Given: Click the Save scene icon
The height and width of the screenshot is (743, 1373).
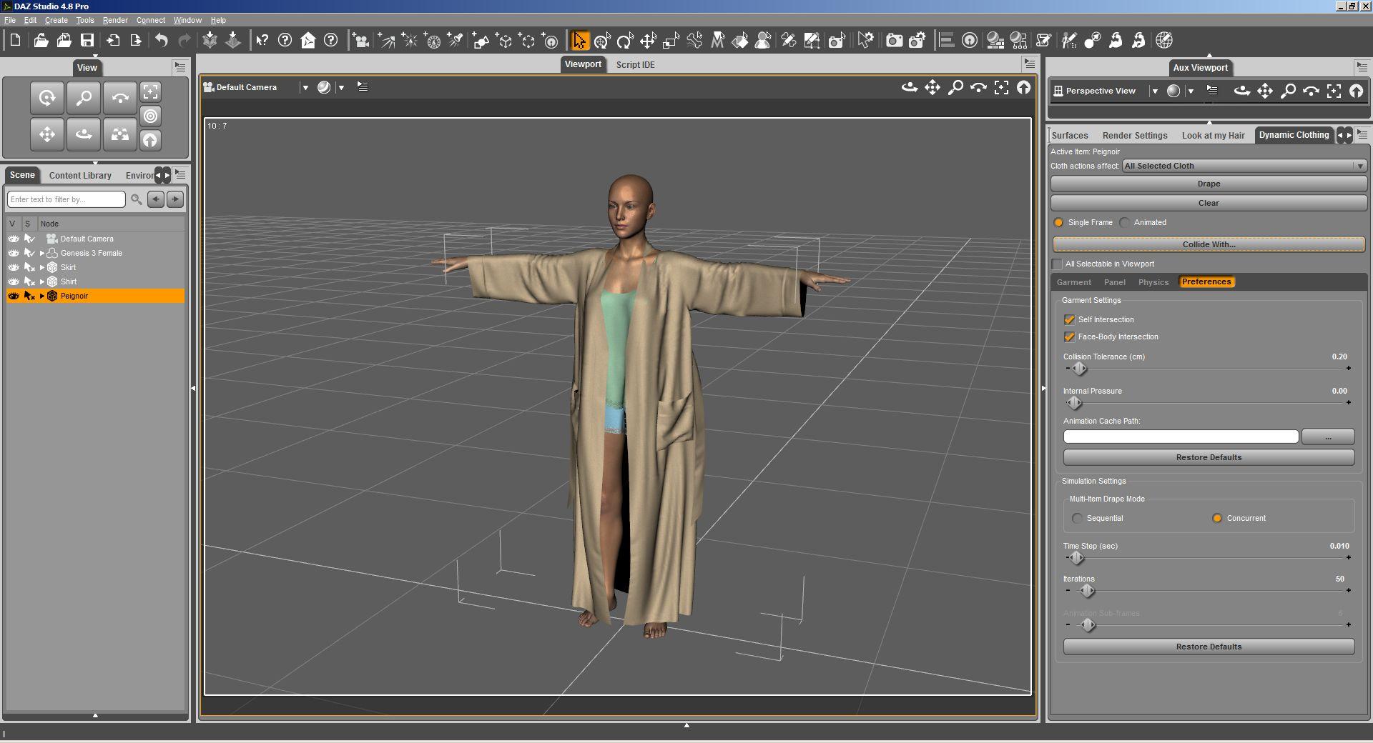Looking at the screenshot, I should pos(87,41).
